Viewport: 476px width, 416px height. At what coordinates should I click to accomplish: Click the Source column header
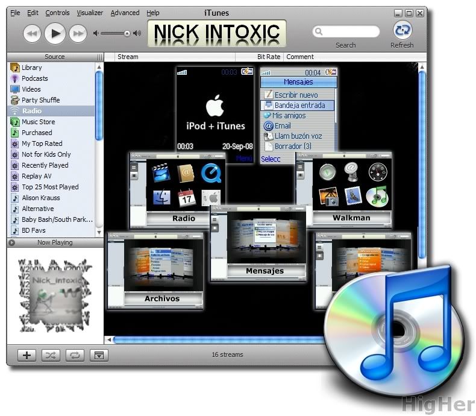[x=55, y=57]
